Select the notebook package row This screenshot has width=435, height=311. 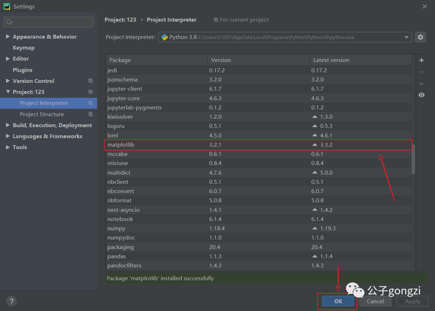point(259,219)
